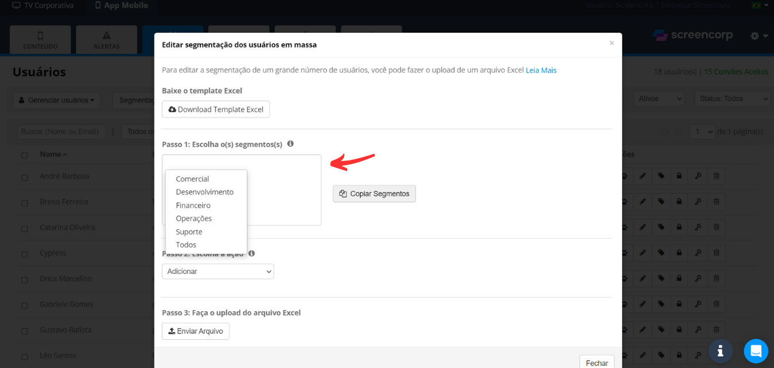Choose Suporte in the segment list
The width and height of the screenshot is (774, 368).
(189, 232)
